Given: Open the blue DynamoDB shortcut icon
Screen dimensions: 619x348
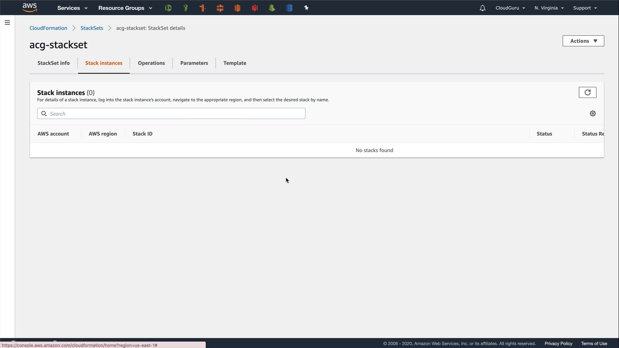Looking at the screenshot, I should (289, 8).
